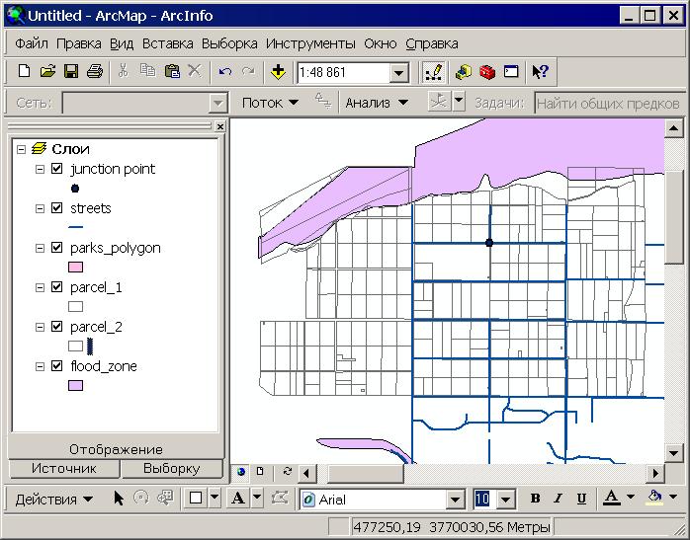Show the command line window icon
This screenshot has width=690, height=540.
511,71
